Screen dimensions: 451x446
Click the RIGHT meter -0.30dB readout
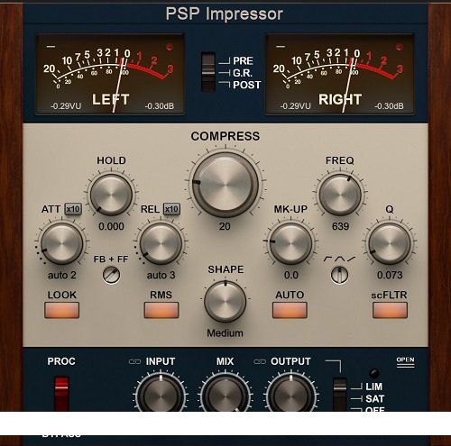pyautogui.click(x=389, y=106)
